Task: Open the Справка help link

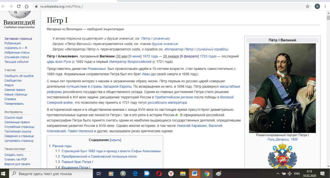Action: tap(10, 99)
